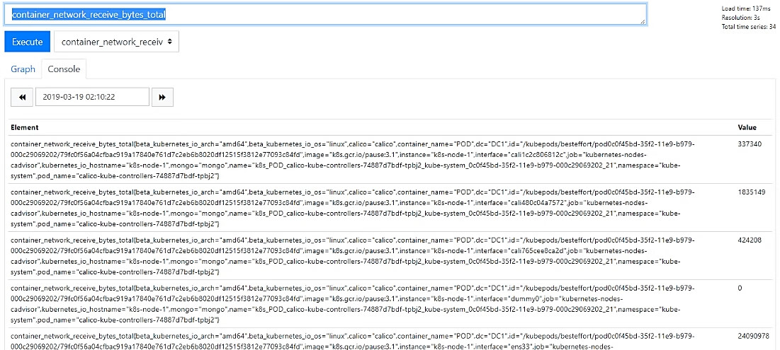Select result row with interface cali480c04a7572
780x350 pixels.
coord(354,207)
